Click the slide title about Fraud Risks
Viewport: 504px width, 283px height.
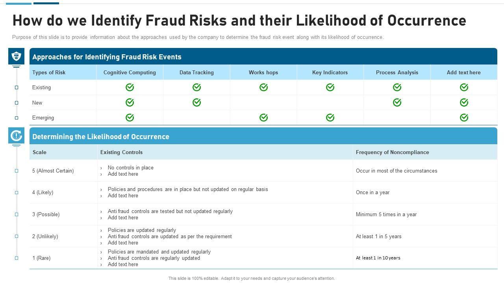239,20
